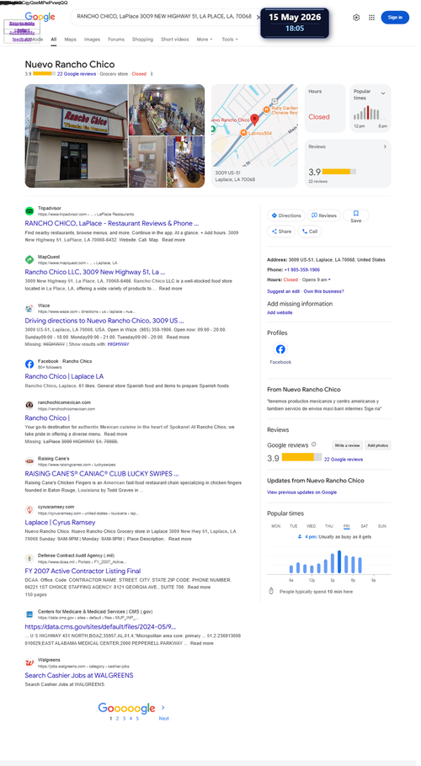Click the Save button
Screen dimensions: 421x766
point(356,216)
